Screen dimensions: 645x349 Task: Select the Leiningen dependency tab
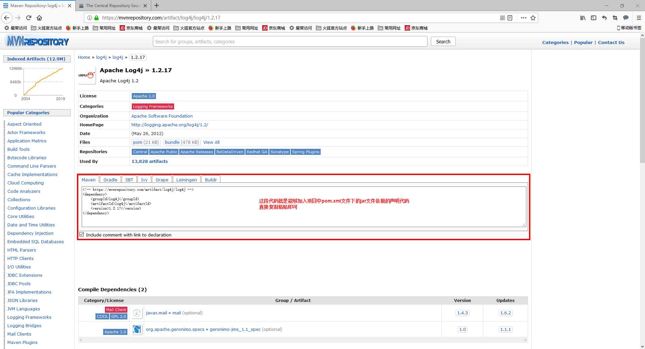click(x=187, y=180)
